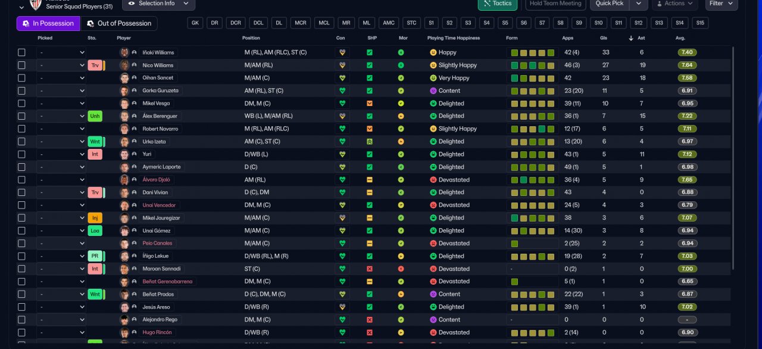Image resolution: width=762 pixels, height=349 pixels.
Task: Tick the checkbox for Nico Williams
Action: pyautogui.click(x=21, y=66)
